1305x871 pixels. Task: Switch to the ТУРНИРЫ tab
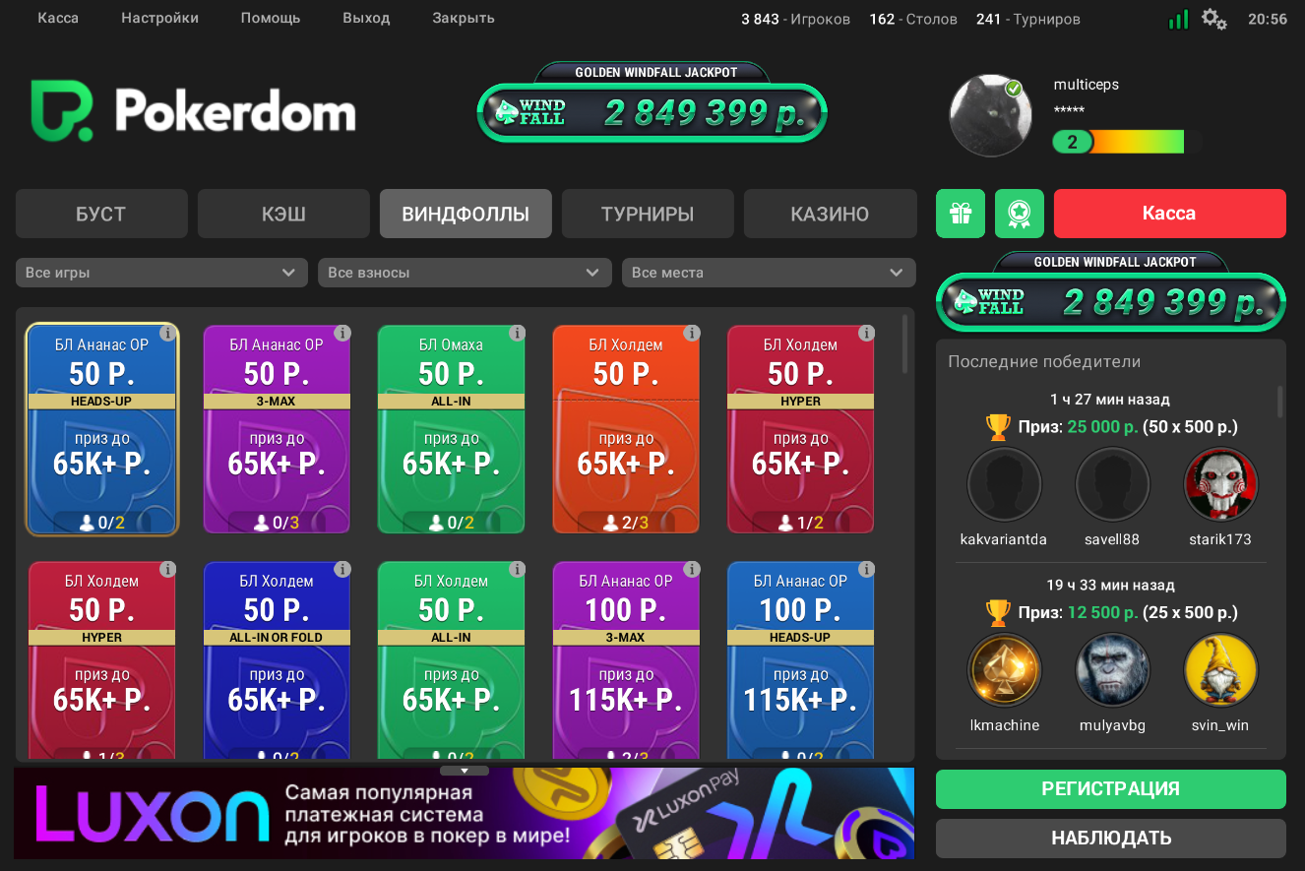(648, 214)
